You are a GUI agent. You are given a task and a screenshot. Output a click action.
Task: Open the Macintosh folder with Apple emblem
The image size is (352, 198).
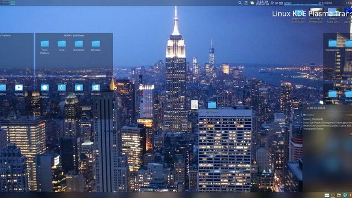tap(79, 87)
